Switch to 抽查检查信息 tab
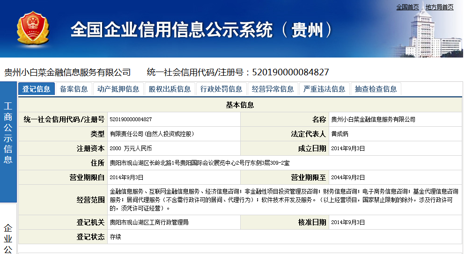Image resolution: width=465 pixels, height=254 pixels. pyautogui.click(x=376, y=89)
